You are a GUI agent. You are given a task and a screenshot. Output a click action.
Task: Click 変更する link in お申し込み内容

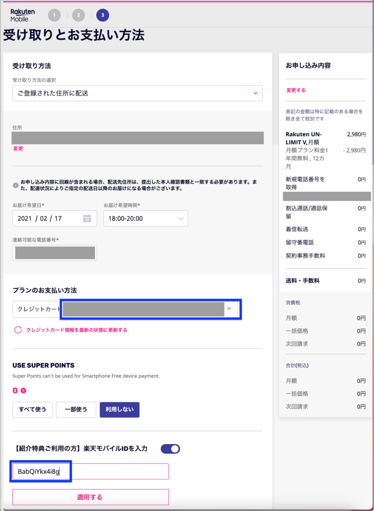point(296,90)
